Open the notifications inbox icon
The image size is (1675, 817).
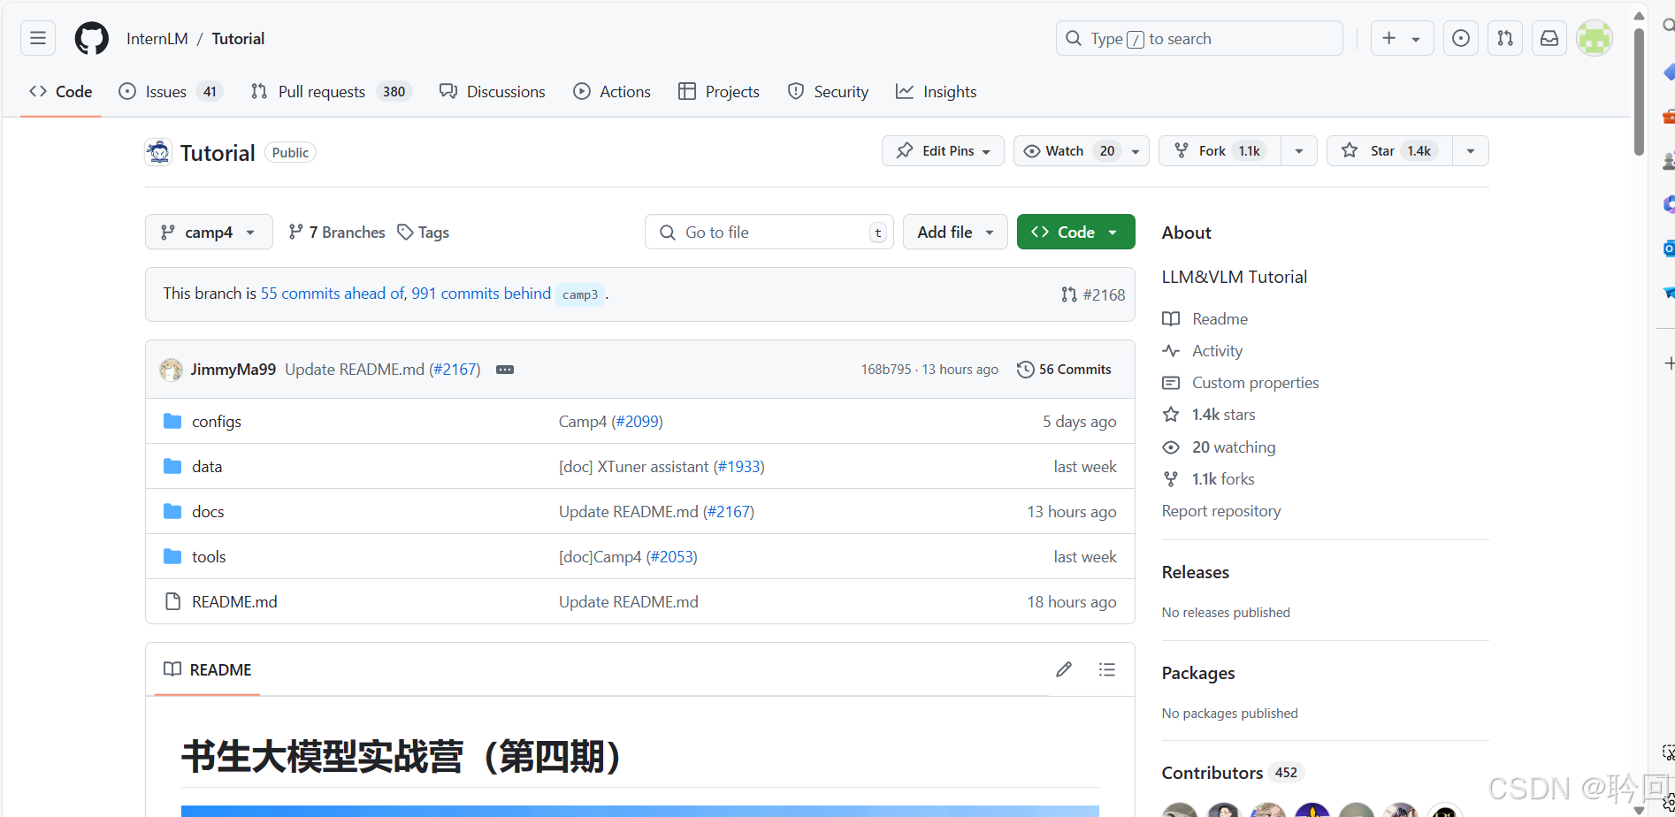[x=1549, y=38]
